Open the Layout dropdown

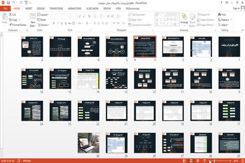[x=43, y=15]
